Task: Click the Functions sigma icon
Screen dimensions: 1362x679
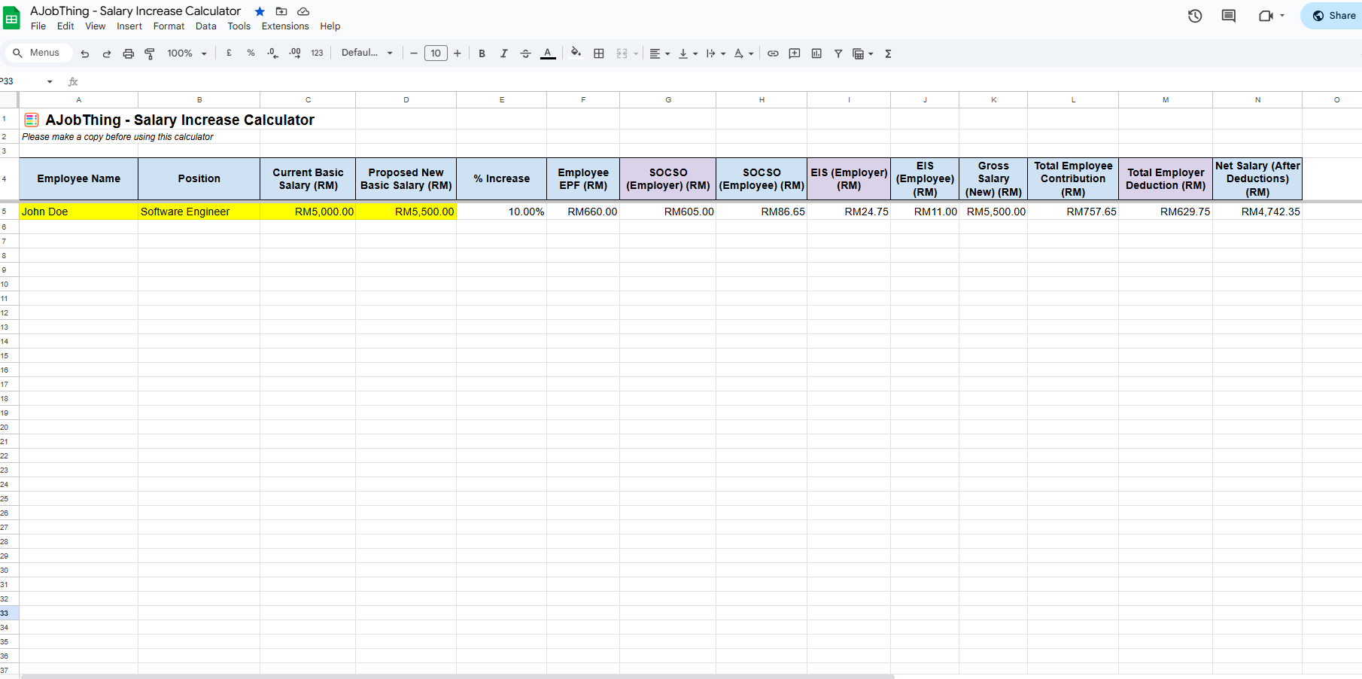Action: (x=889, y=53)
